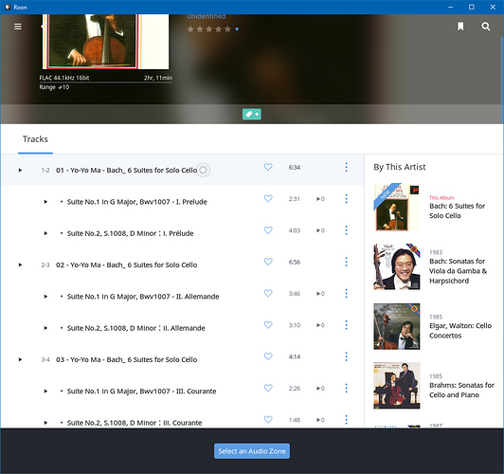
Task: Open the search magnifier
Action: [486, 27]
